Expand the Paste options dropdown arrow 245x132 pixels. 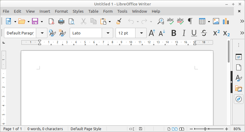[x=110, y=21]
